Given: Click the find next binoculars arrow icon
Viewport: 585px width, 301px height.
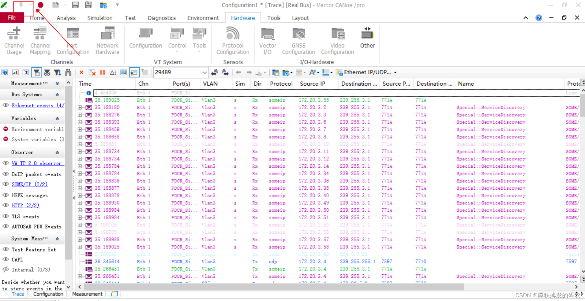Looking at the screenshot, I should pyautogui.click(x=225, y=72).
